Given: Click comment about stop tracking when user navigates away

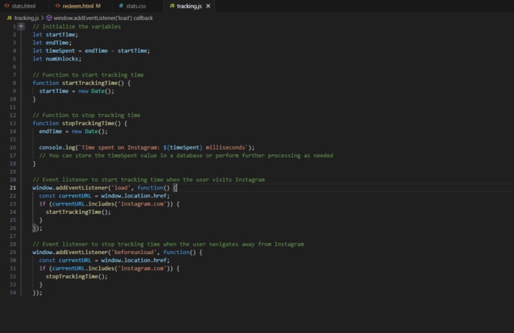Looking at the screenshot, I should coord(168,244).
